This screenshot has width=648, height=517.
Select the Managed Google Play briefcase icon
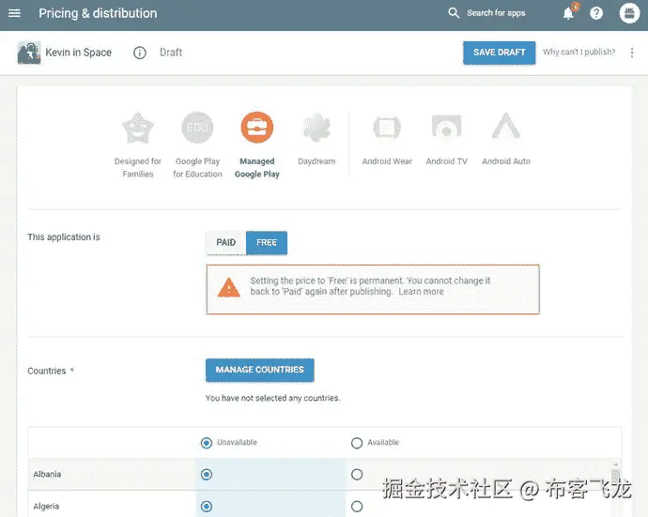257,128
